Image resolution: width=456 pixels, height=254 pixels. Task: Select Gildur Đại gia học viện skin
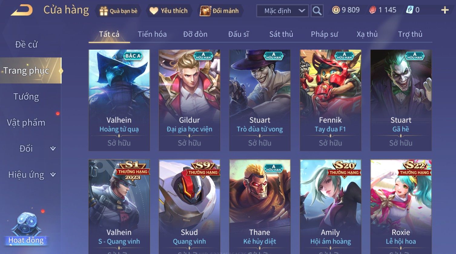coord(190,100)
